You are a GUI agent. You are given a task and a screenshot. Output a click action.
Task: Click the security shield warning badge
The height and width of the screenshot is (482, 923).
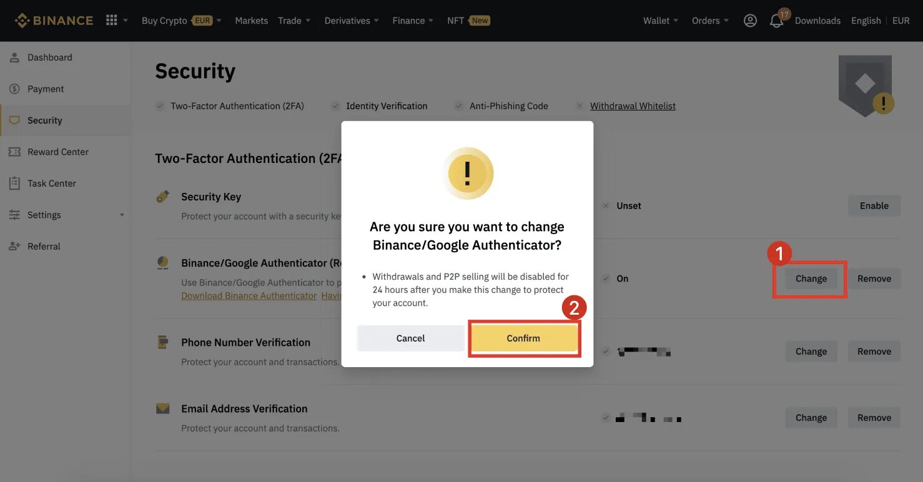(x=867, y=86)
